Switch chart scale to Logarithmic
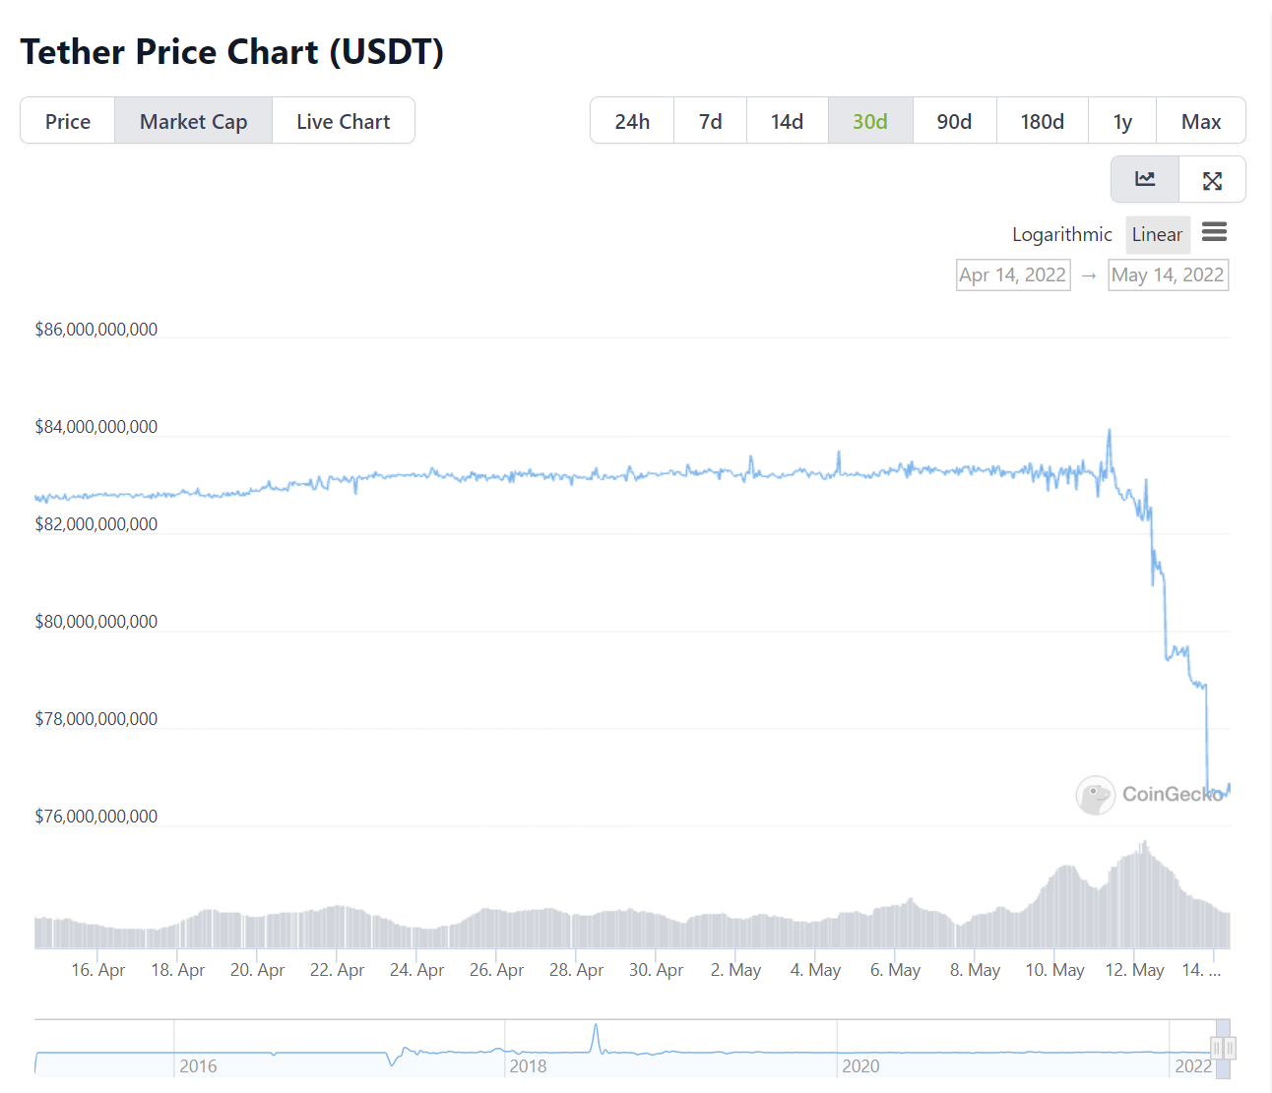This screenshot has height=1093, width=1272. [1061, 234]
